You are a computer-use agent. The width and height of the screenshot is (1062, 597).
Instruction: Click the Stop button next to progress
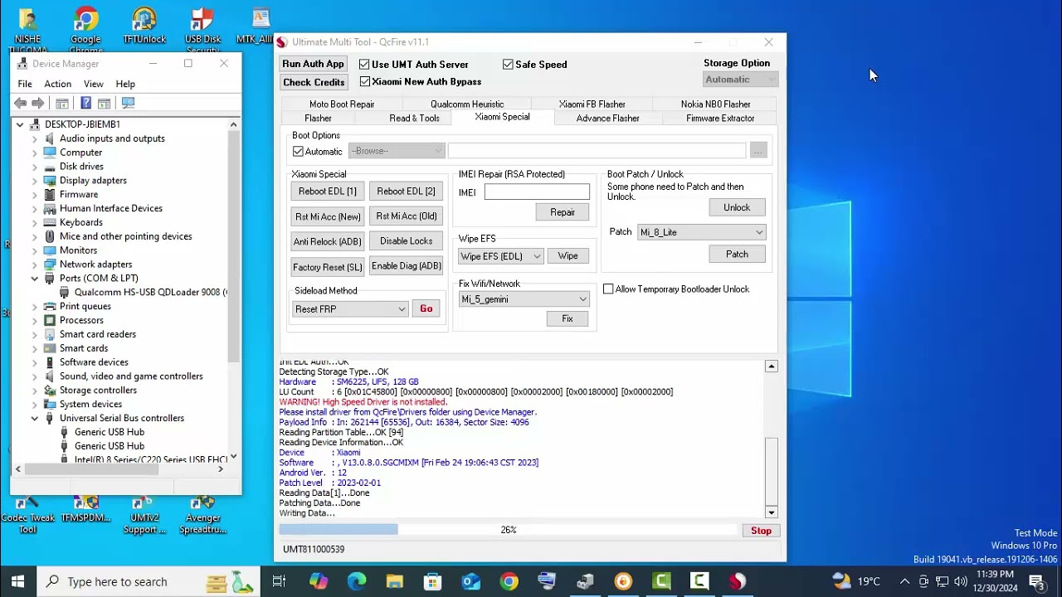tap(761, 531)
